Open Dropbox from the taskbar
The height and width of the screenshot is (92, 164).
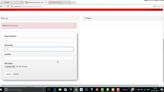point(81,90)
